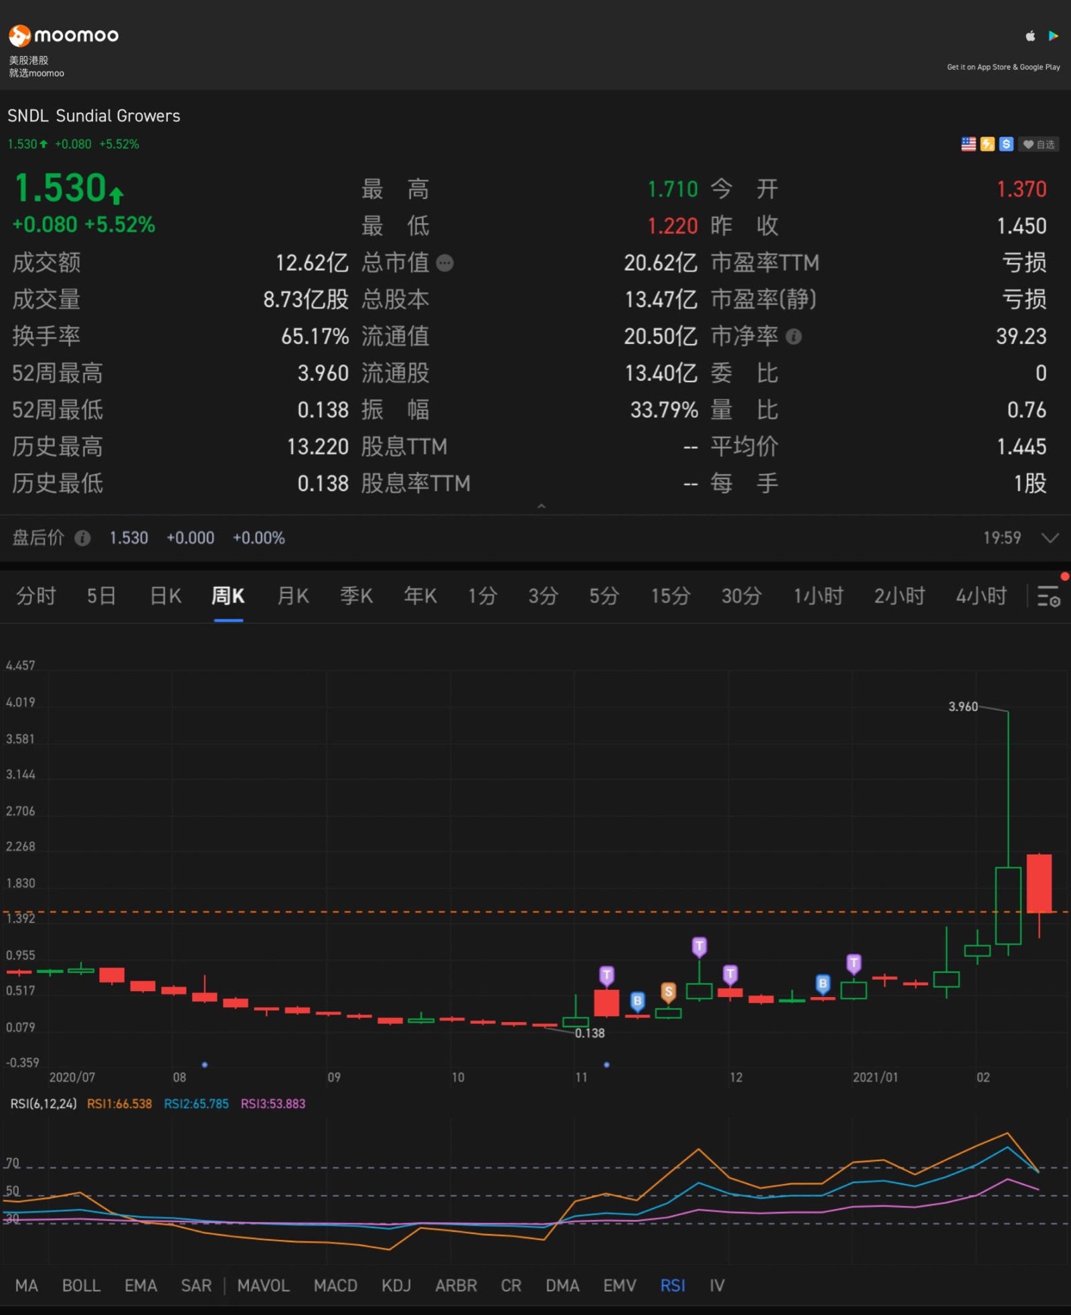This screenshot has width=1071, height=1315.
Task: Switch to the 分时 chart tab
Action: (x=36, y=596)
